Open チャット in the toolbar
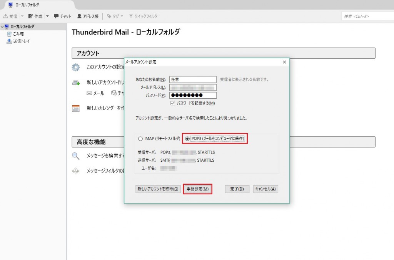 tap(63, 16)
